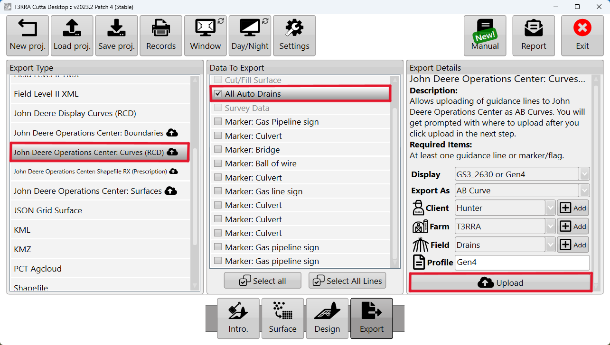Go to the Surface step tab

[282, 318]
